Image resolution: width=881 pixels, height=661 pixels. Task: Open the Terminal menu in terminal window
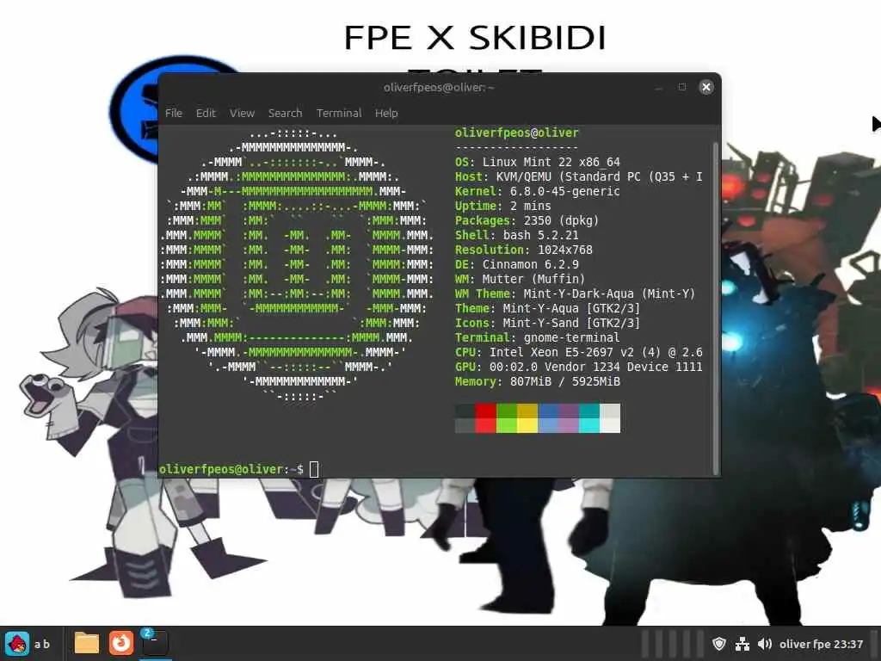(x=339, y=113)
